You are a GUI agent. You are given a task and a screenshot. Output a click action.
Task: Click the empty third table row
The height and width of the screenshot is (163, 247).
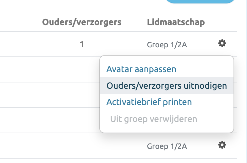[x=47, y=95]
